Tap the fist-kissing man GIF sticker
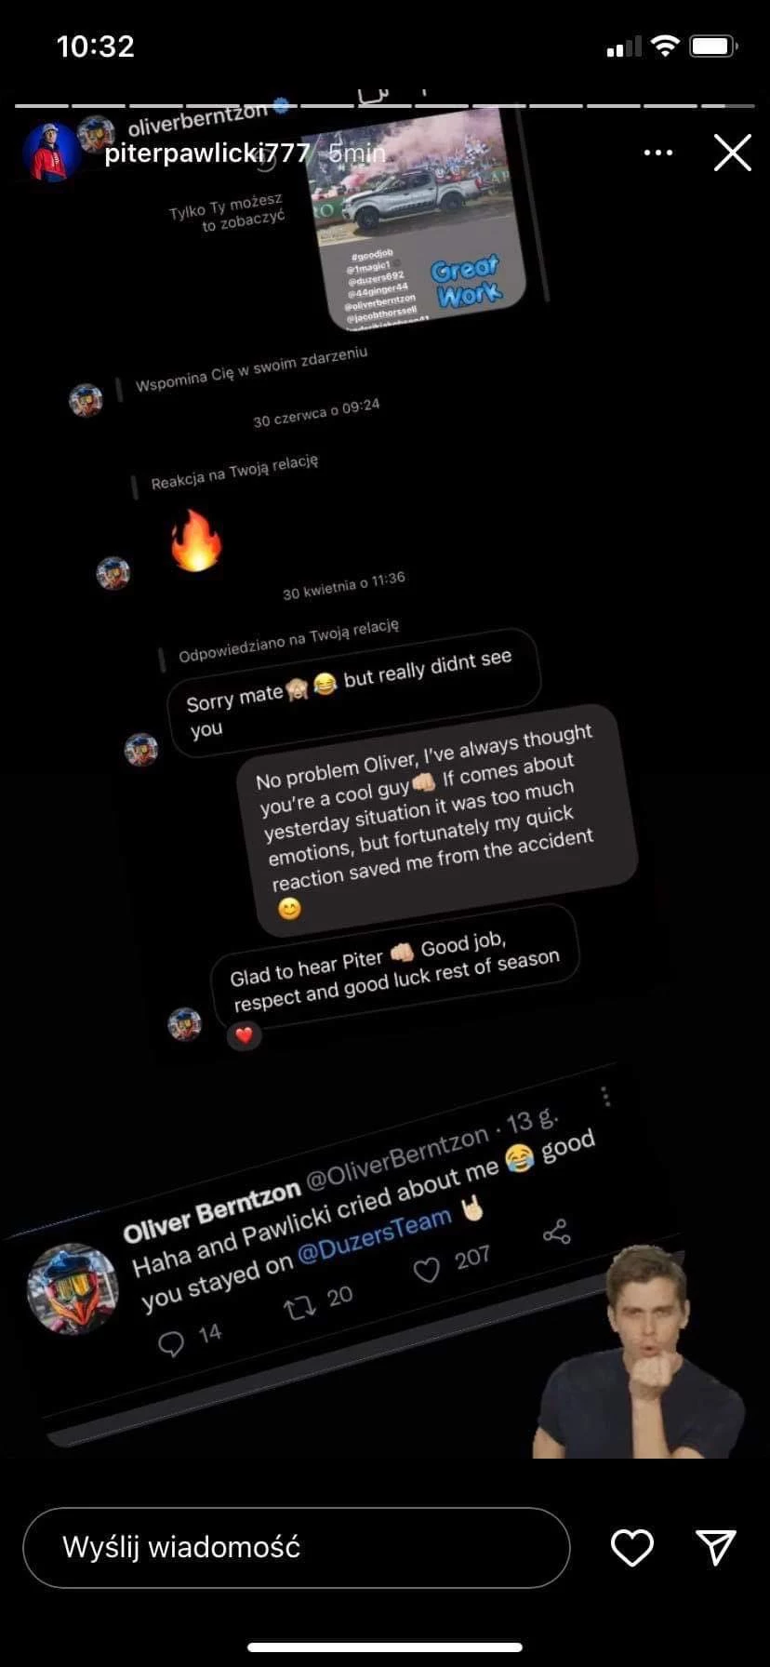This screenshot has width=770, height=1667. (642, 1352)
